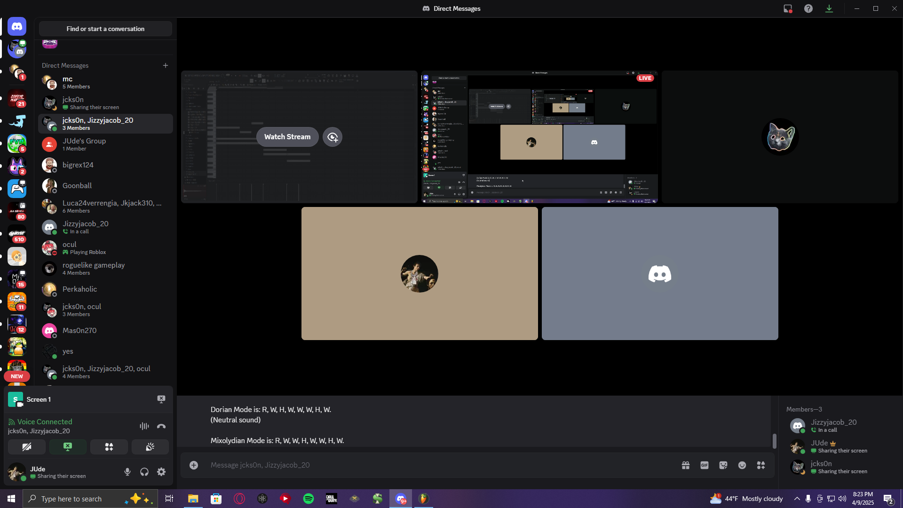The width and height of the screenshot is (903, 508).
Task: Toggle camera on or off
Action: click(x=27, y=447)
